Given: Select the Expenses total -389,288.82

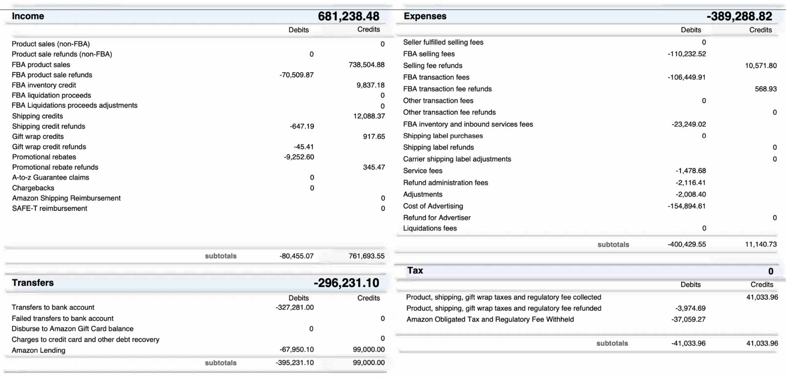Looking at the screenshot, I should point(739,16).
